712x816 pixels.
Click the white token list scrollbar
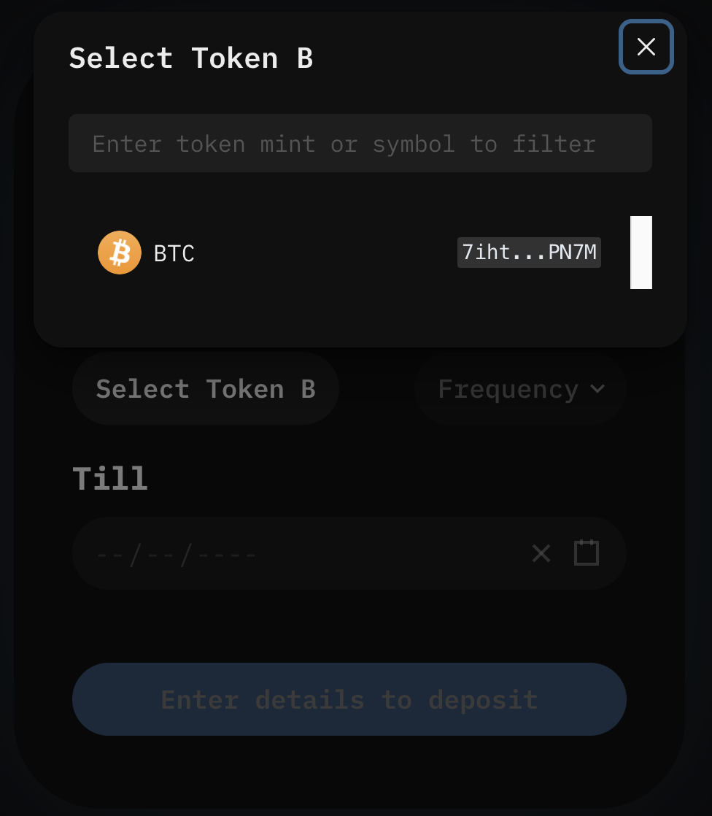tap(641, 253)
